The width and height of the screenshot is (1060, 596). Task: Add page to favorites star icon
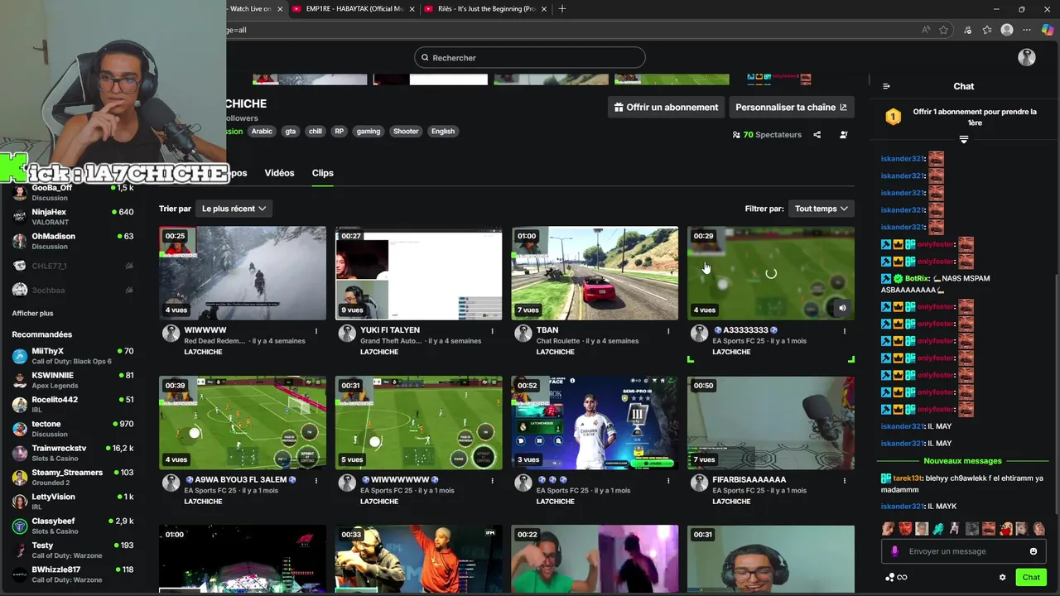(943, 30)
